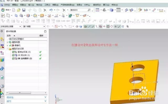The width and height of the screenshot is (168, 104).
Task: Click the navigator horizontal scrollbar thumb
Action: (x=20, y=93)
